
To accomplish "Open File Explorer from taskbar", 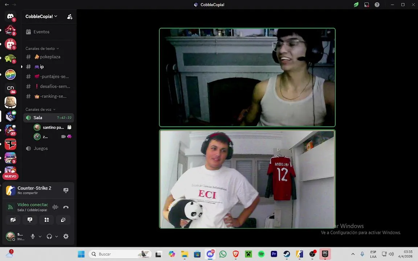I will (184, 254).
